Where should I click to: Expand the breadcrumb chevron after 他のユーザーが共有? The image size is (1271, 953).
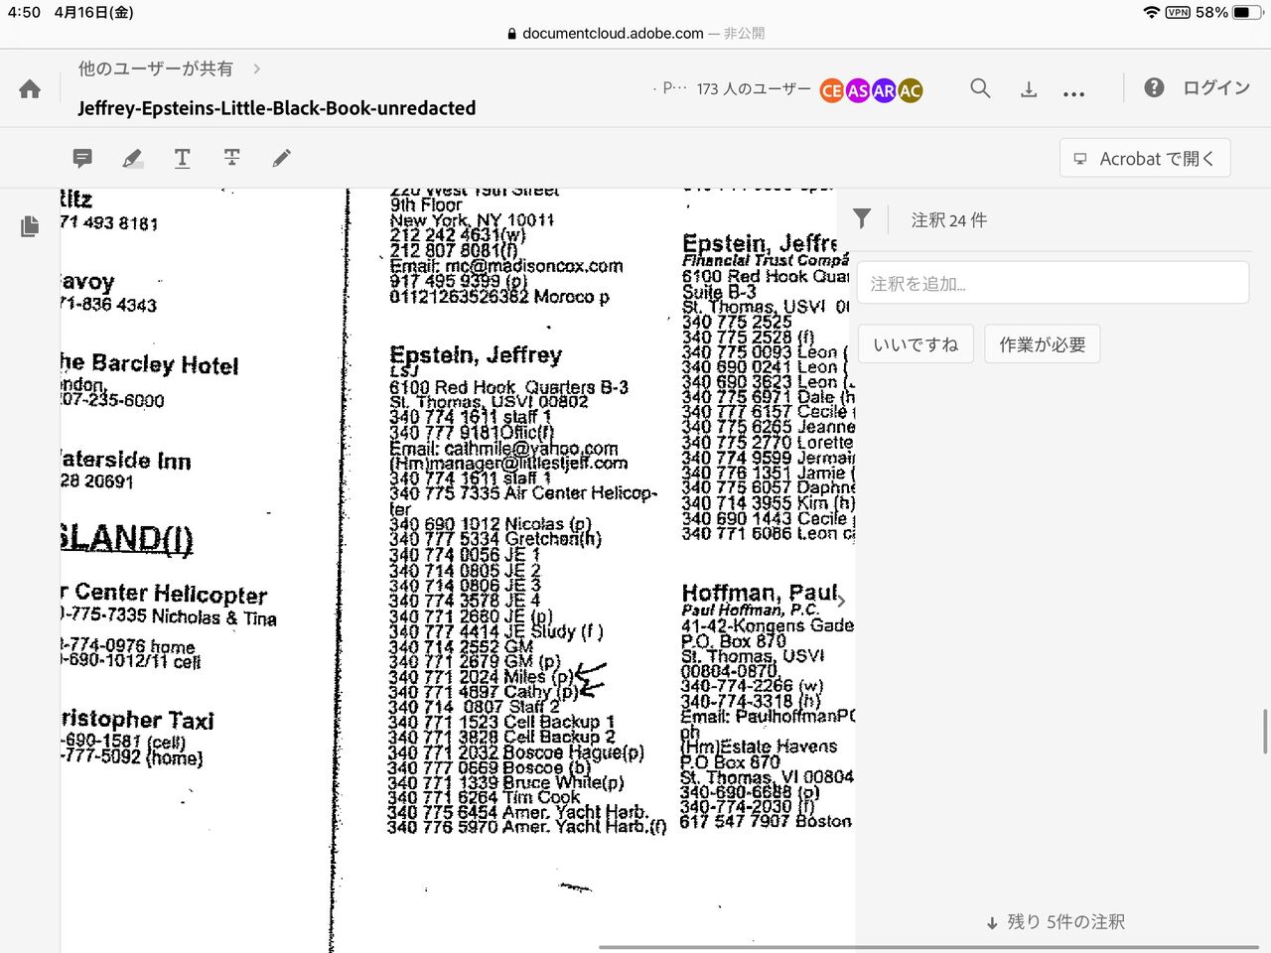tap(257, 68)
